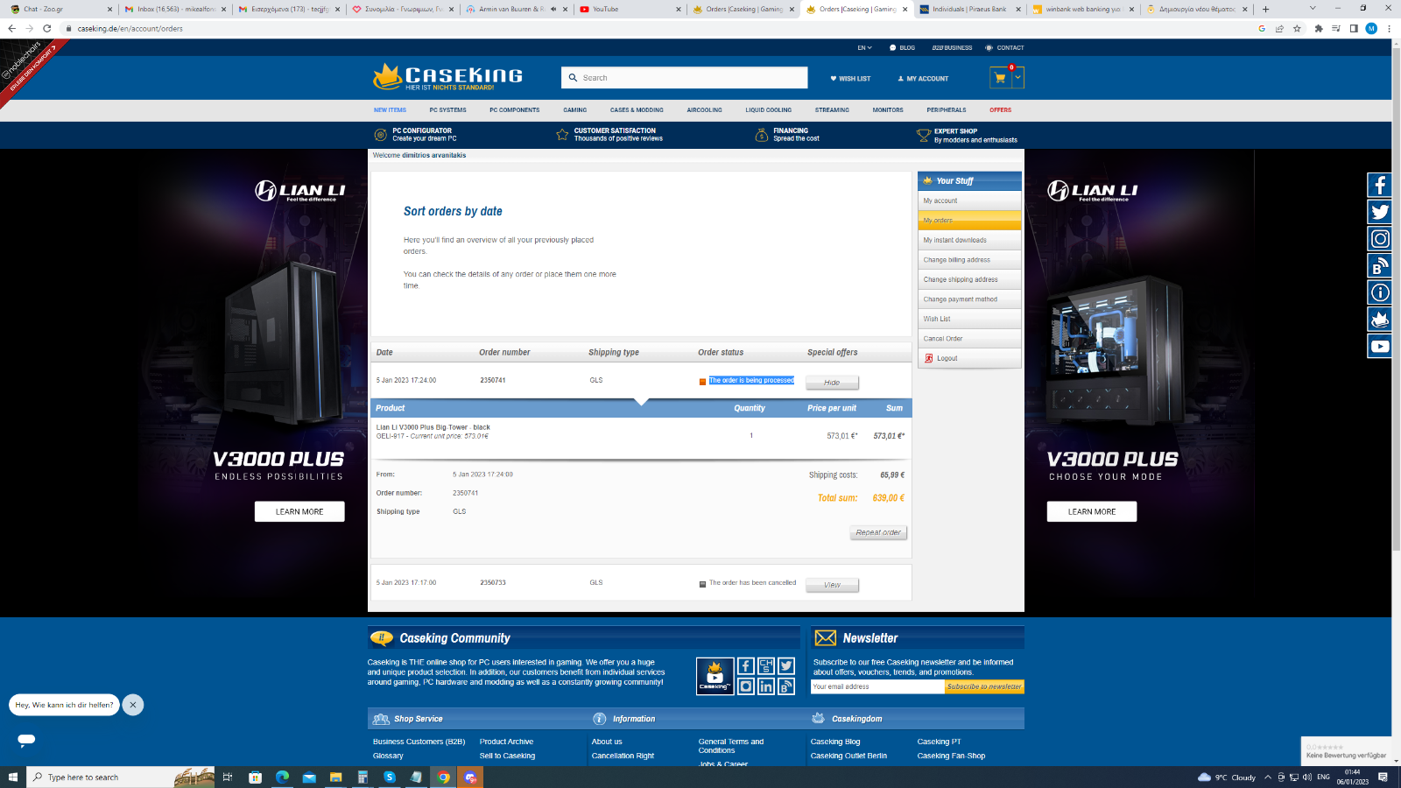Image resolution: width=1401 pixels, height=788 pixels.
Task: Open File Explorer from the taskbar
Action: [x=335, y=777]
